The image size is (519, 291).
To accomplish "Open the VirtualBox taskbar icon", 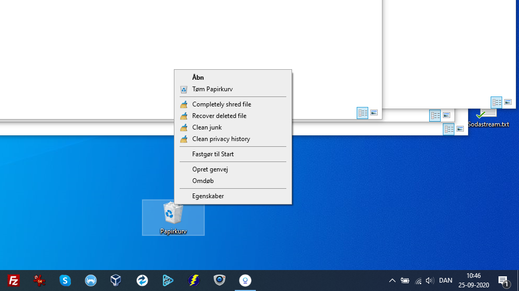I will click(116, 281).
